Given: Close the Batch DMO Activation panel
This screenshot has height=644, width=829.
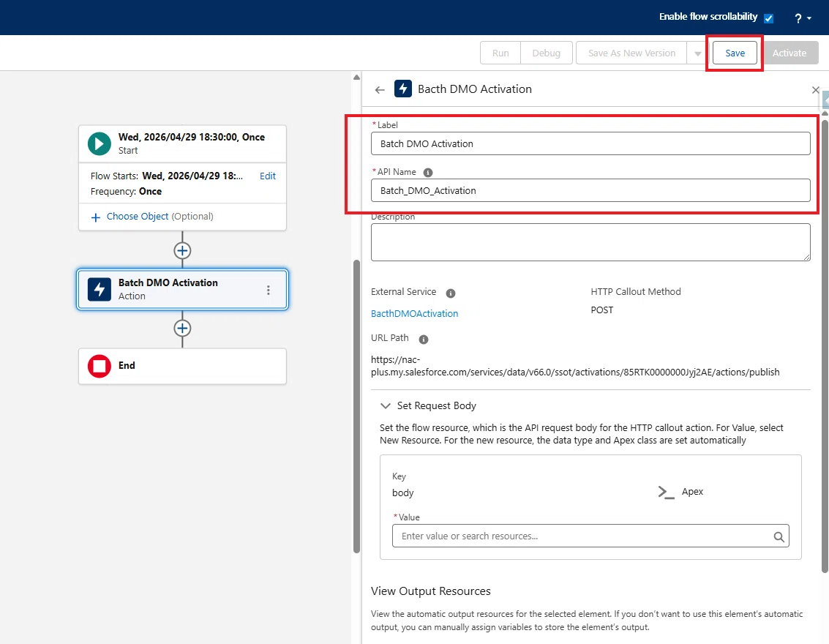Looking at the screenshot, I should coord(815,90).
